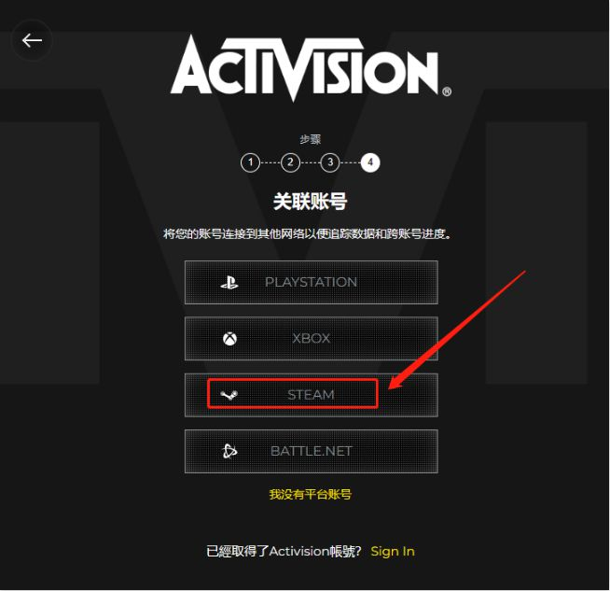Link account via BATTLE.NET text button
Screen dimensions: 610x591
(x=312, y=451)
